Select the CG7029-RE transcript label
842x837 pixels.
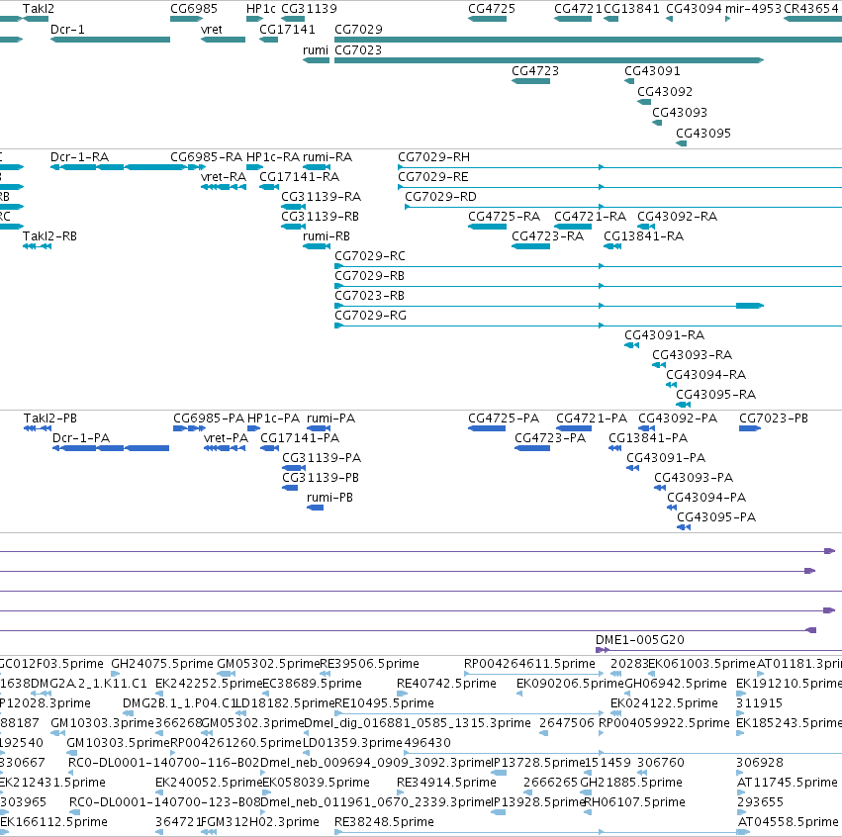tap(432, 177)
